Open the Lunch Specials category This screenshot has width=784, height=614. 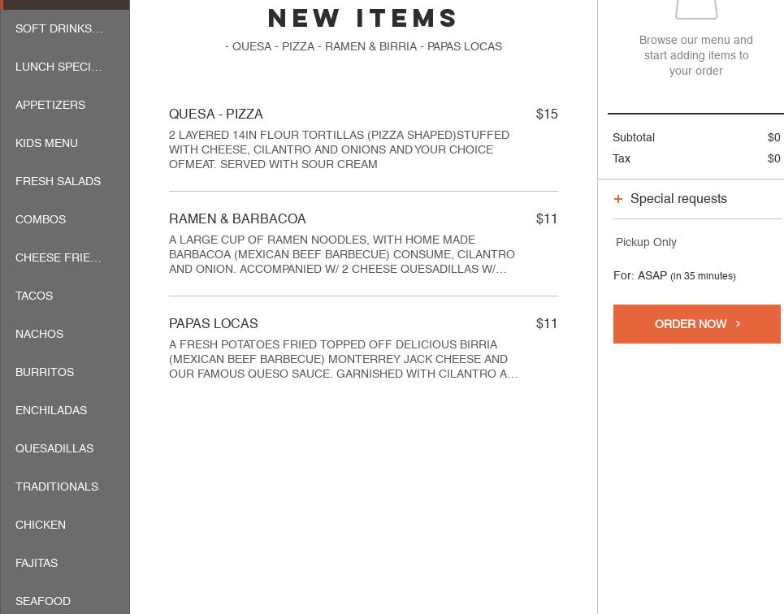(58, 67)
